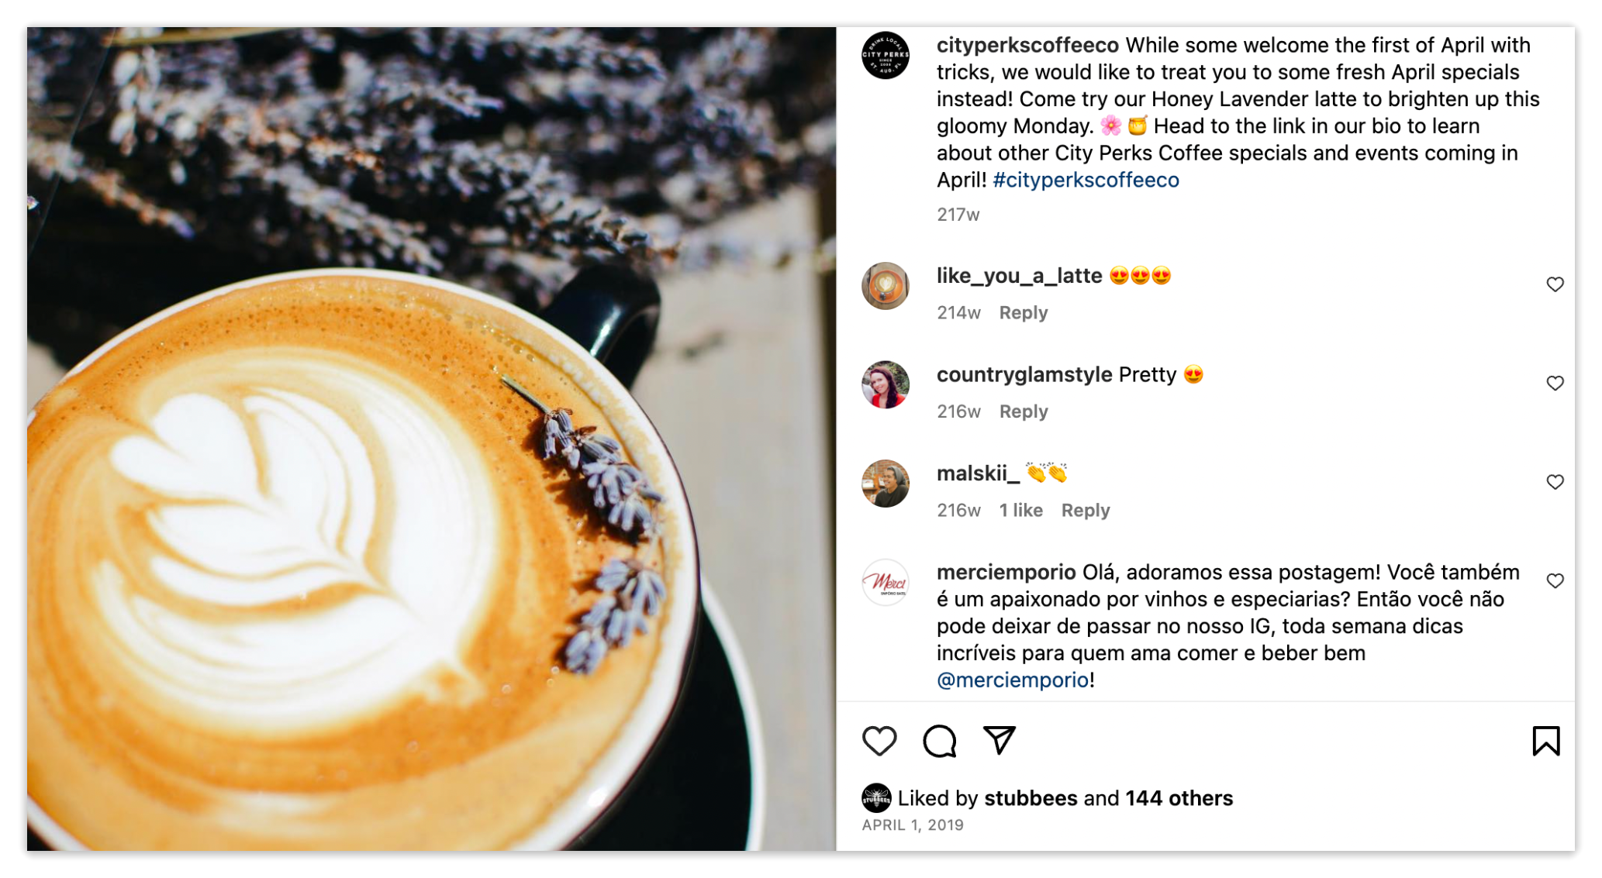View the 1 like on malskii_ comment
Screen dimensions: 1602x878
click(x=1020, y=510)
